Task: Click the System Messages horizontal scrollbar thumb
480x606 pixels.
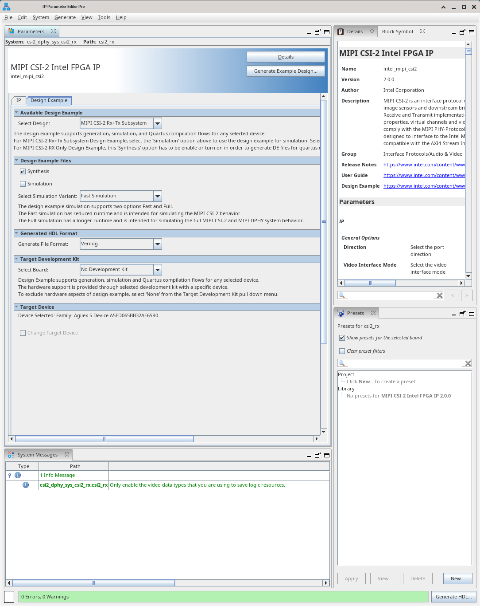Action: [93, 583]
